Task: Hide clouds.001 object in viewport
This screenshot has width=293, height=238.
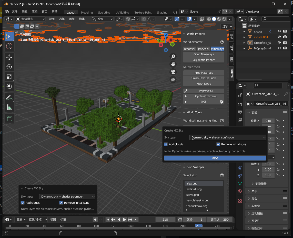Action: click(x=279, y=37)
